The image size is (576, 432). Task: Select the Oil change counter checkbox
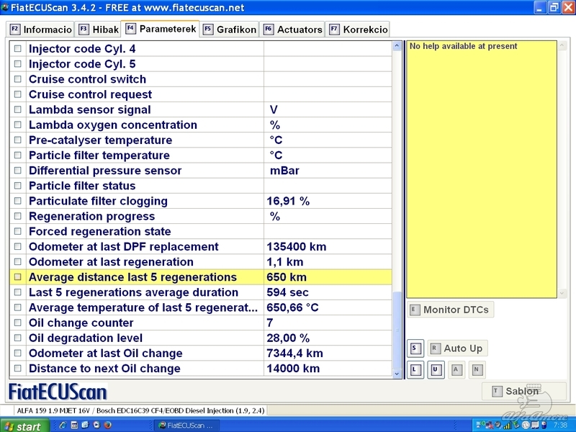(x=17, y=323)
